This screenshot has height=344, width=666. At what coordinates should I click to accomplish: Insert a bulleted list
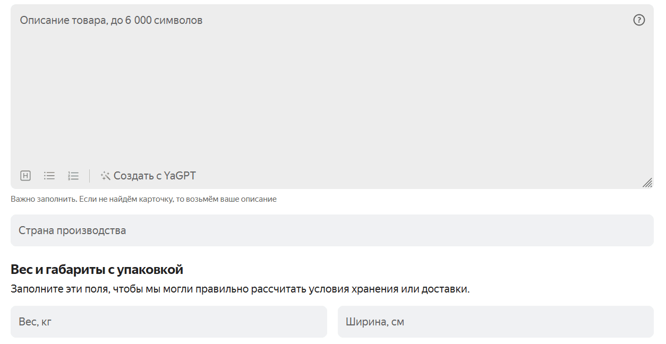(49, 176)
